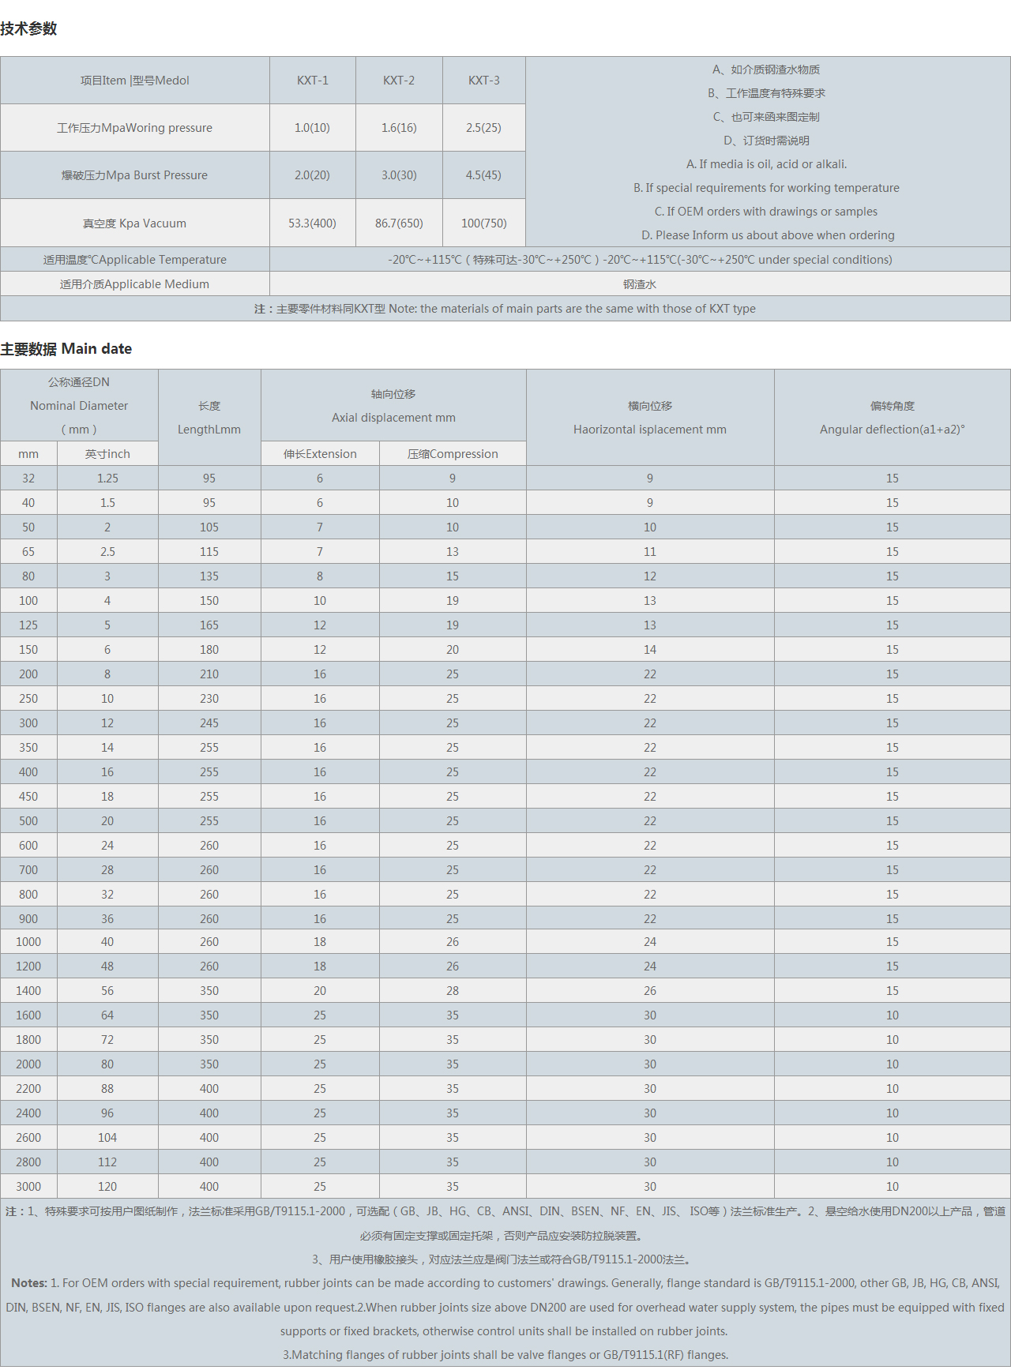
Task: Click the KXT-3 model header cell
Action: 483,81
